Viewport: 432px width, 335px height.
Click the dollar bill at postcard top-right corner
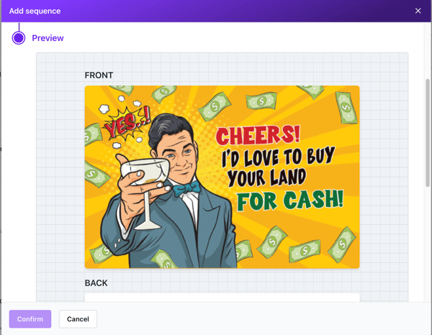click(x=346, y=108)
